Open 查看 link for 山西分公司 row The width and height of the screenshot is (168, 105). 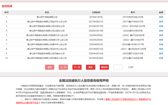coord(161,31)
